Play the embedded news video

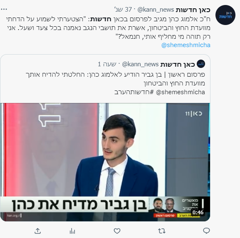pos(105,162)
